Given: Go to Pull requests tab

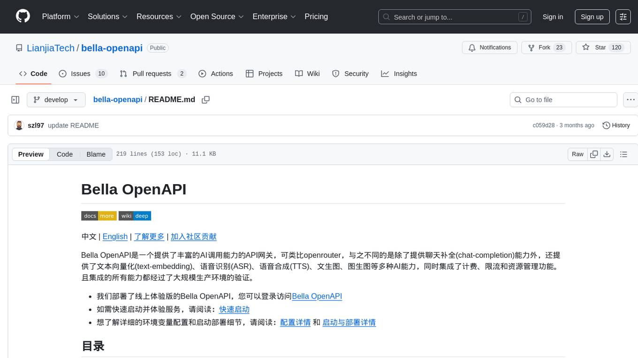Looking at the screenshot, I should tap(152, 74).
